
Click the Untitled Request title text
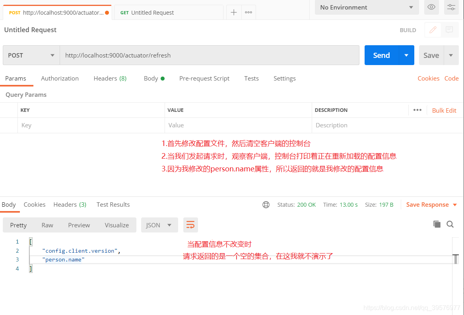pyautogui.click(x=30, y=30)
